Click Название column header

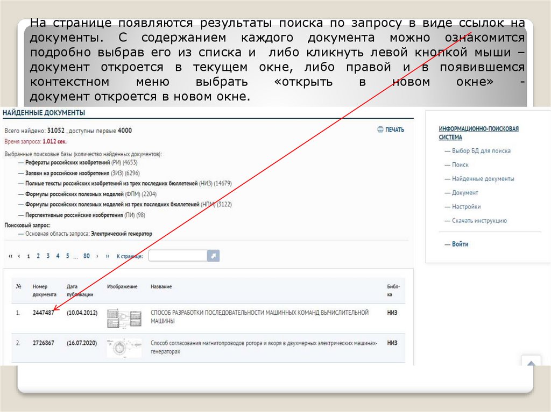(x=161, y=287)
